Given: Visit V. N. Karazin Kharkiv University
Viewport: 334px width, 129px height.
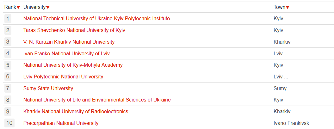Looking at the screenshot, I should [69, 42].
